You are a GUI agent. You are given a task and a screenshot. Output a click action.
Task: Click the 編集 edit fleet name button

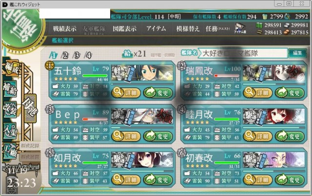point(297,53)
